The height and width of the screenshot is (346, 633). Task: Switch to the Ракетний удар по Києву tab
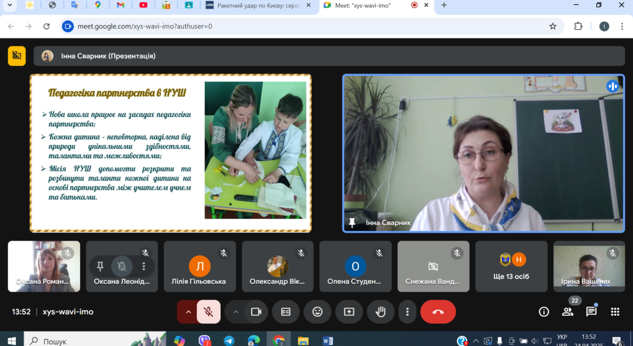click(259, 5)
